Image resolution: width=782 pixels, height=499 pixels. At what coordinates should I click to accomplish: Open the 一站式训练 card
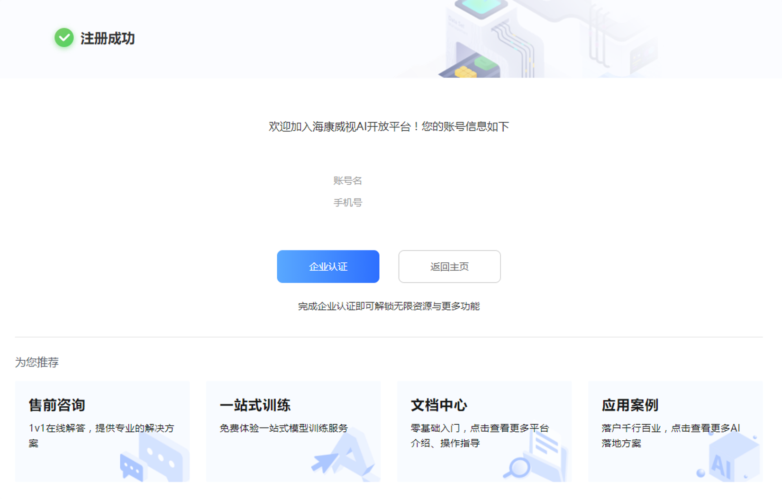coord(293,431)
